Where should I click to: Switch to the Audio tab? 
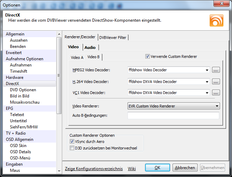click(90, 48)
